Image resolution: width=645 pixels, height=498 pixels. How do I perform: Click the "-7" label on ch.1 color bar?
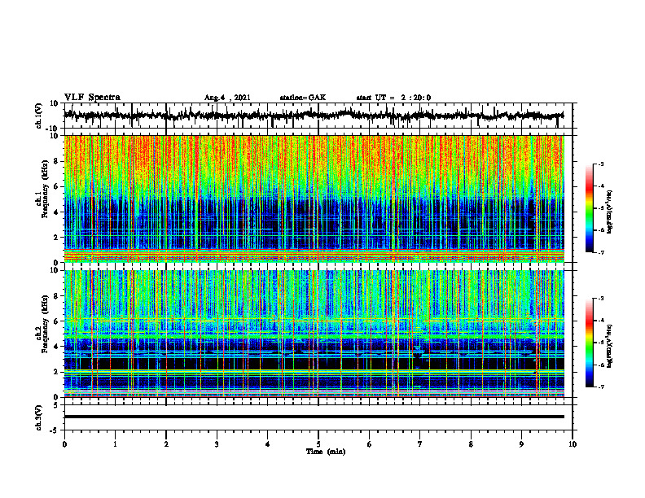[600, 252]
